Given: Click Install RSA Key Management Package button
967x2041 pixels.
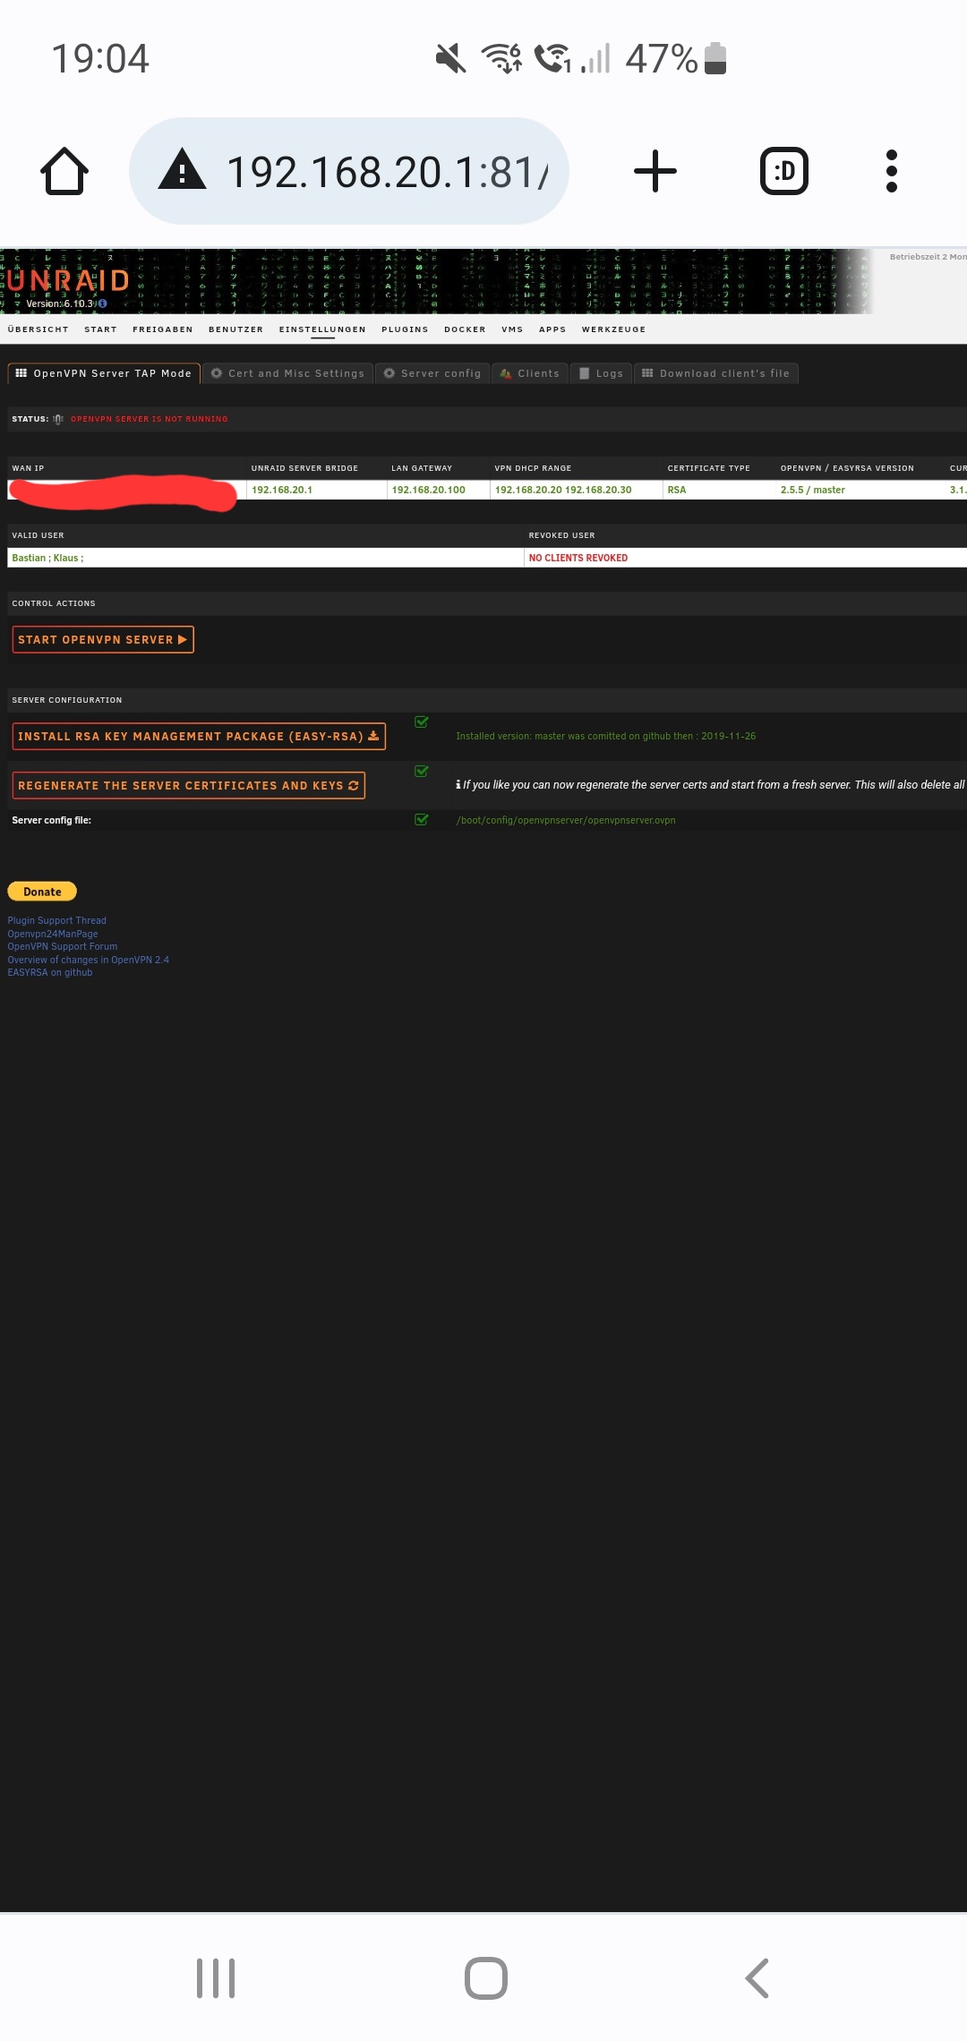Looking at the screenshot, I should (x=199, y=736).
